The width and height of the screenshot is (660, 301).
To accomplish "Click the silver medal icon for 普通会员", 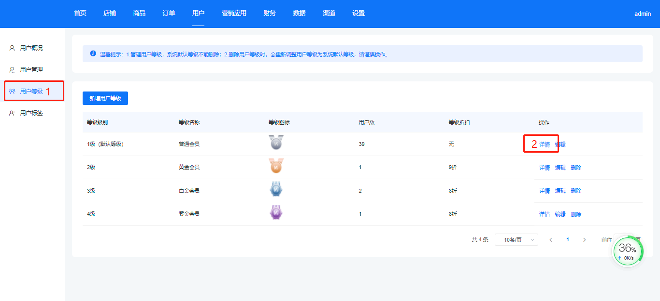I will tap(276, 143).
